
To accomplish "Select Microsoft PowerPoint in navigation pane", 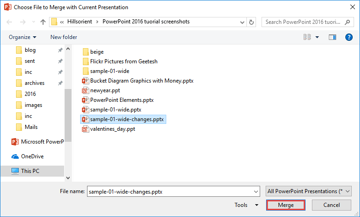I will coord(38,142).
